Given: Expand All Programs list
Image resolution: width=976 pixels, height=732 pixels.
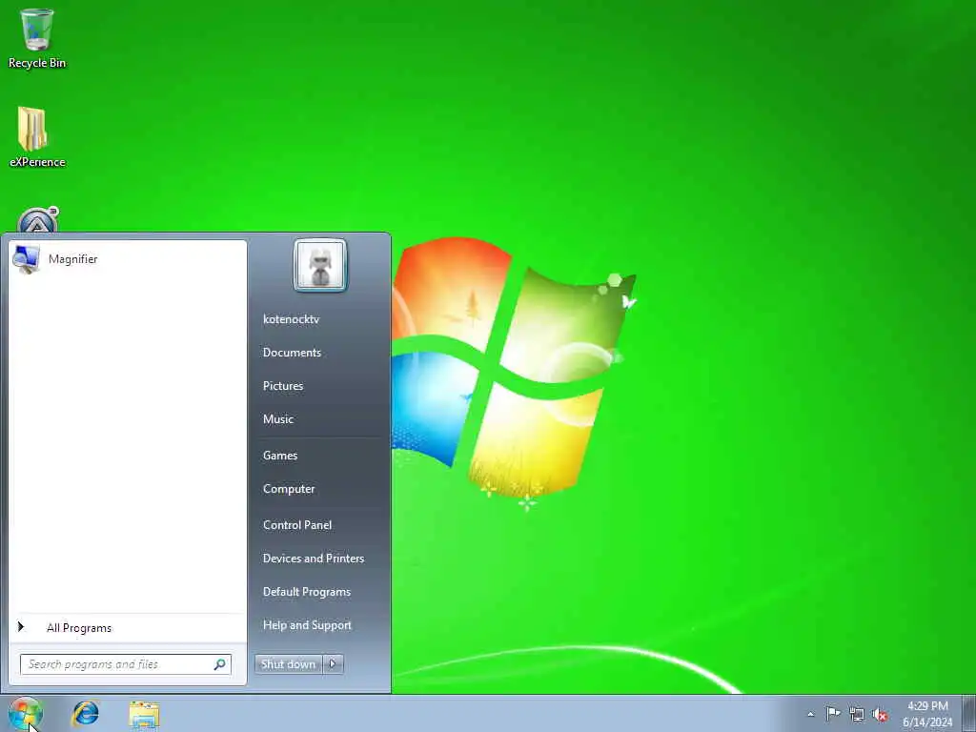Looking at the screenshot, I should click(x=128, y=628).
